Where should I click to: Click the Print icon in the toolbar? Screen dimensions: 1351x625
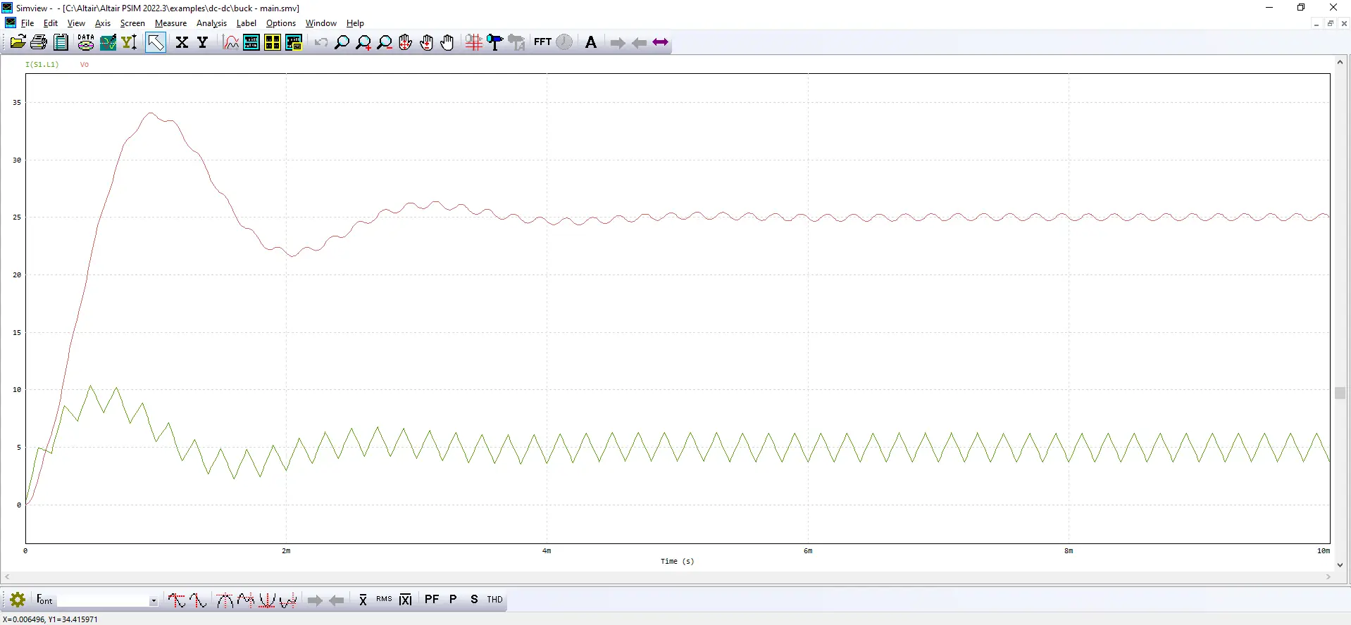coord(39,43)
